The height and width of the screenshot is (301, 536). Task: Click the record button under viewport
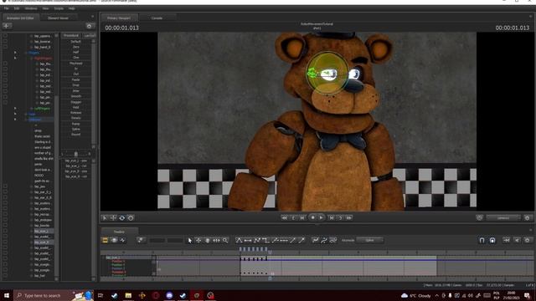(x=312, y=217)
